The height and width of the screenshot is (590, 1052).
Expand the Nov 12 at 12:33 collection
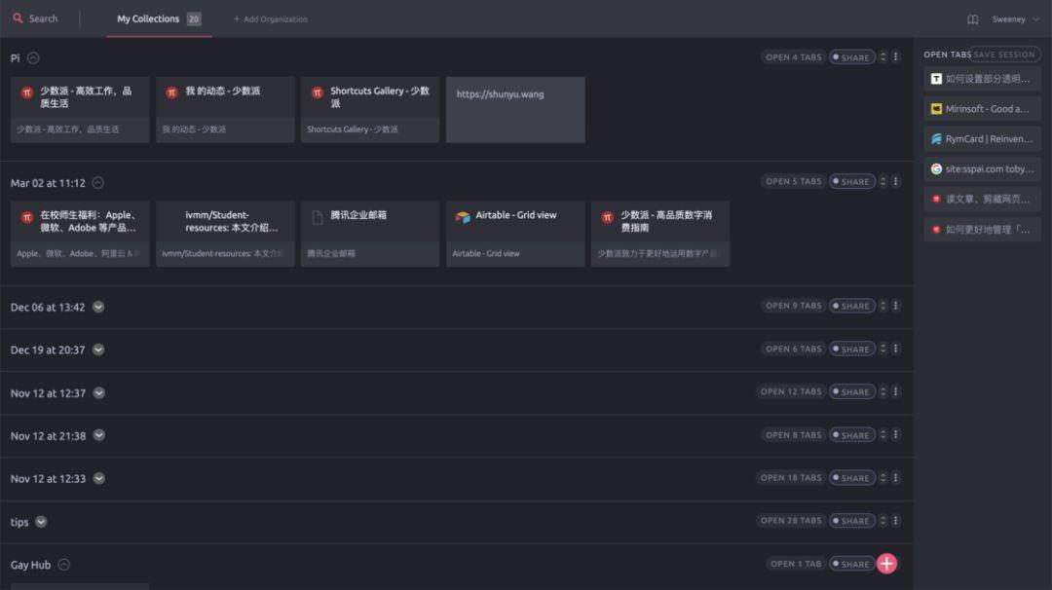98,478
